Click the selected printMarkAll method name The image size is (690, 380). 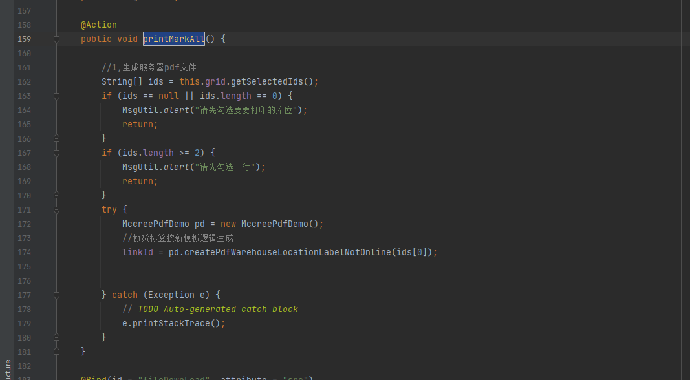pos(174,39)
